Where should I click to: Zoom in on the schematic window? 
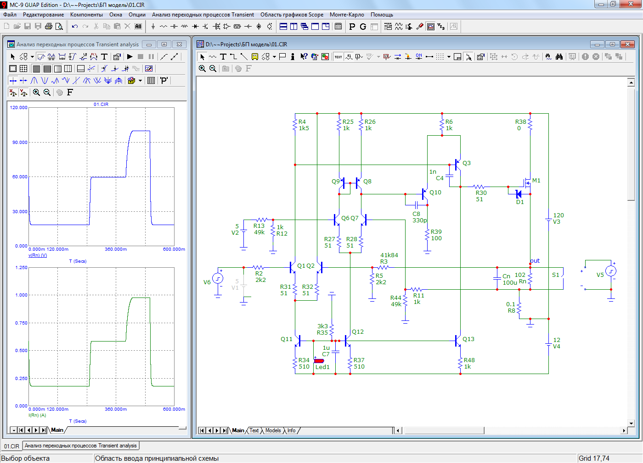coord(202,69)
